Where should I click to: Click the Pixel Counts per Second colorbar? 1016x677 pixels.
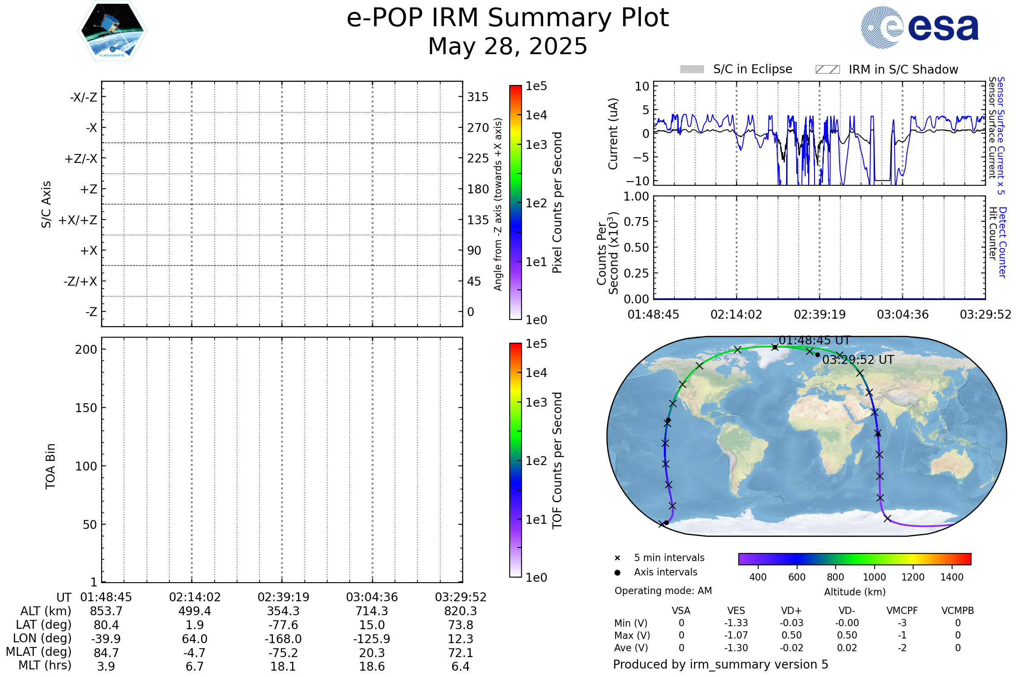click(x=515, y=202)
